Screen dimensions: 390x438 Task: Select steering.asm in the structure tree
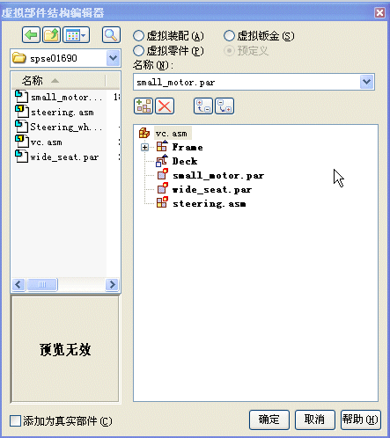click(209, 204)
